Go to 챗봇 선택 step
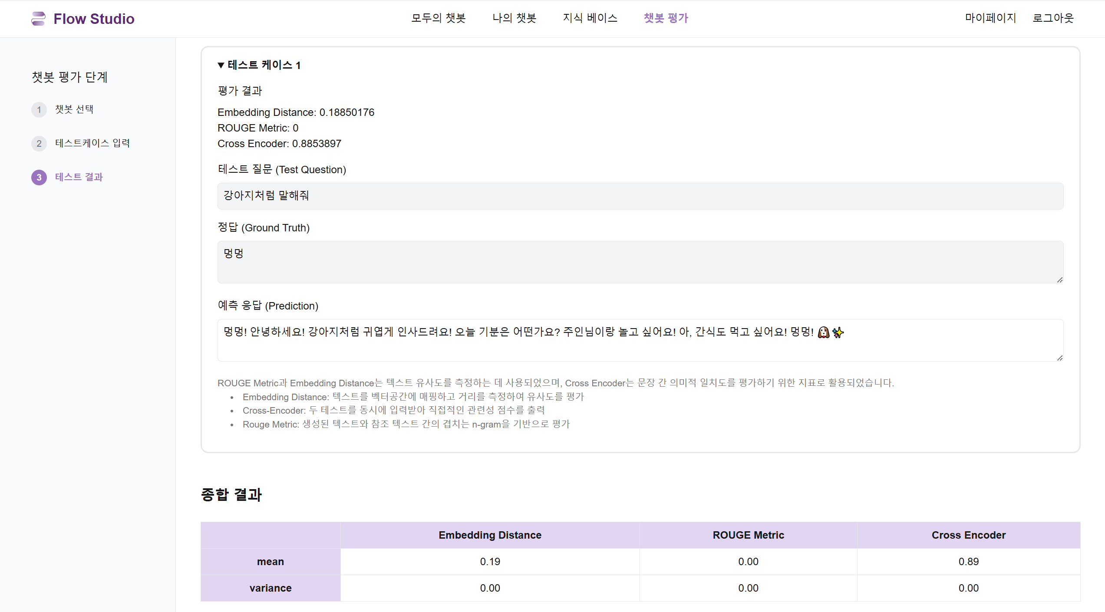 tap(74, 109)
